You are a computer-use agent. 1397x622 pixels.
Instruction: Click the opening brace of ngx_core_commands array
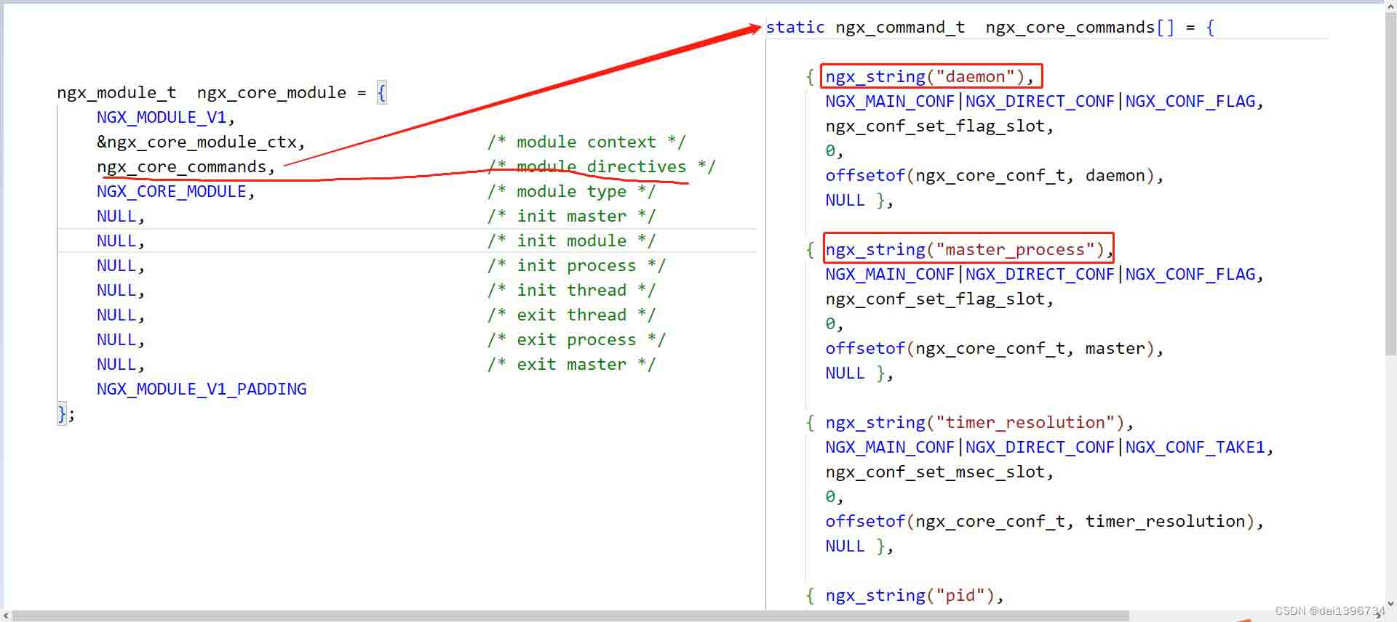pyautogui.click(x=1210, y=28)
